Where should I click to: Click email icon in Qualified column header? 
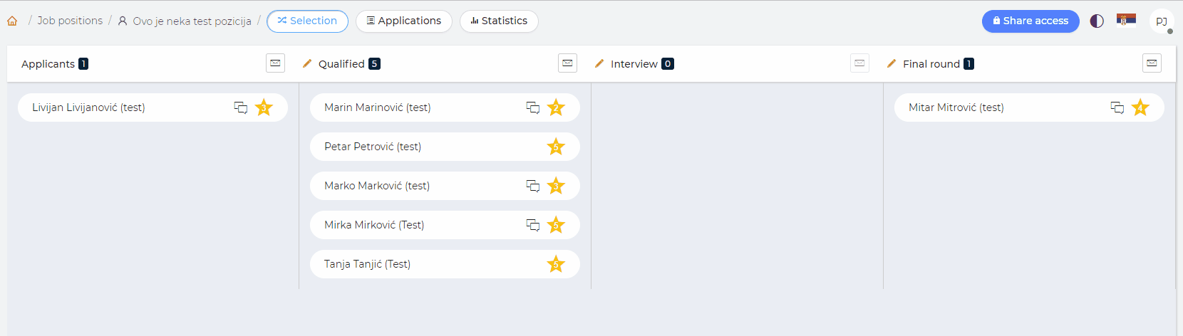point(567,63)
